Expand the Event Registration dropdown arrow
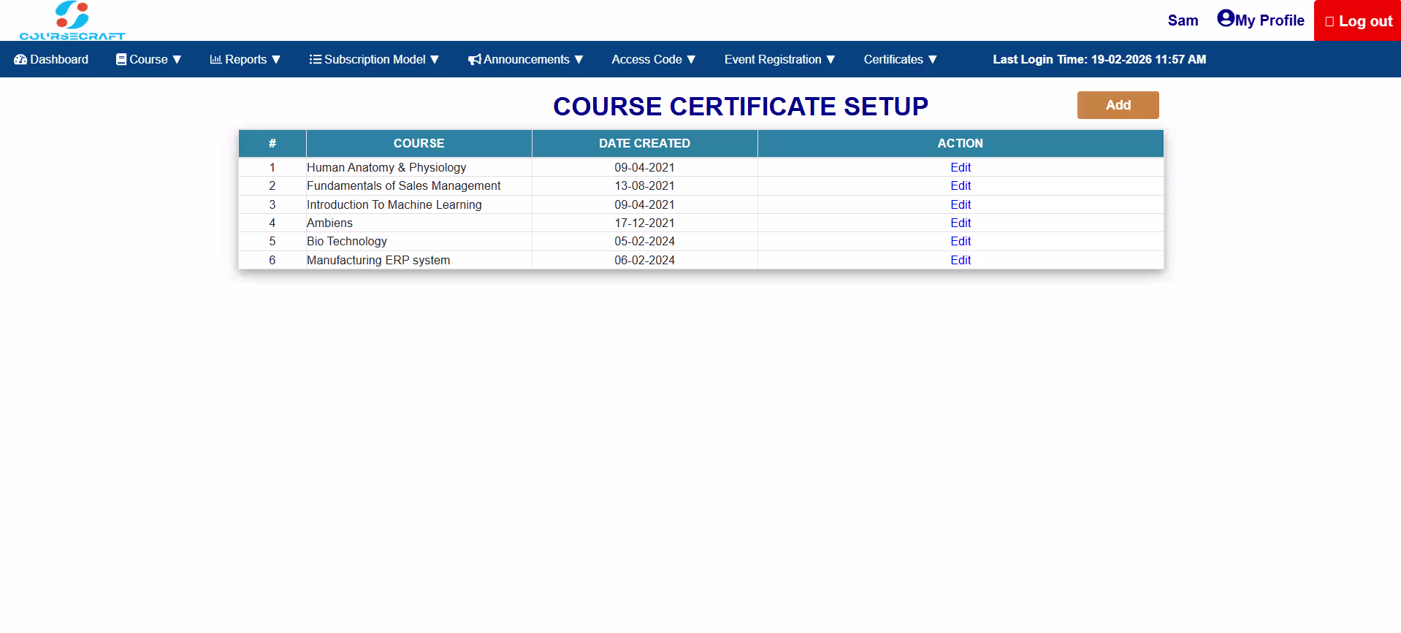 tap(831, 60)
